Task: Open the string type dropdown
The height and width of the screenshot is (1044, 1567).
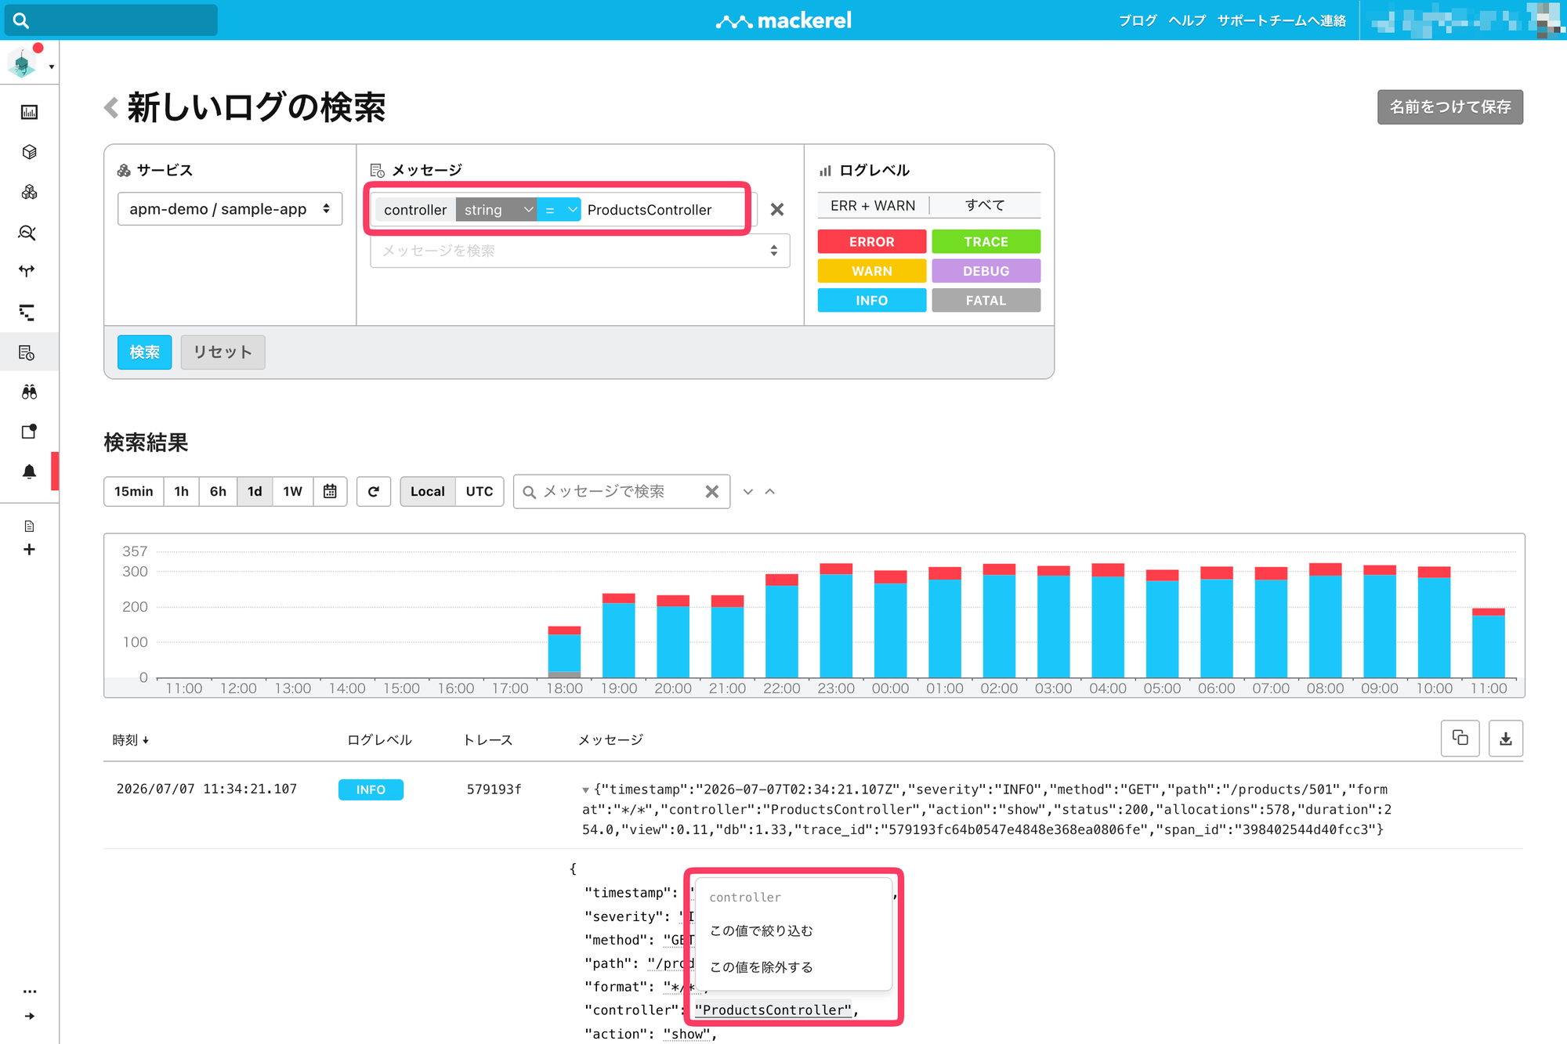Action: click(497, 210)
